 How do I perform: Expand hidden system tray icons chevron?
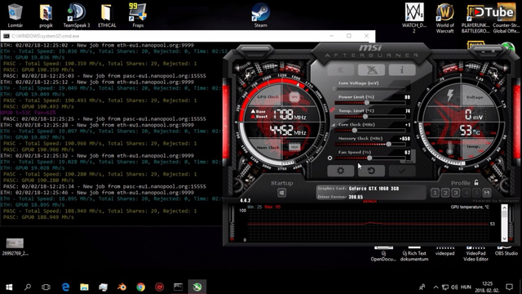pos(436,287)
